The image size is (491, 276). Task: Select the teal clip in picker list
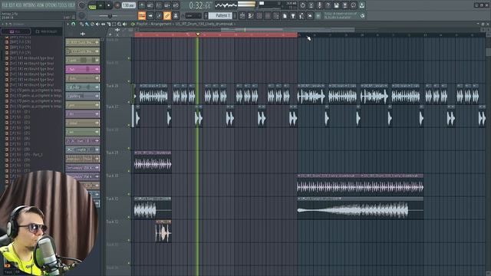83,87
